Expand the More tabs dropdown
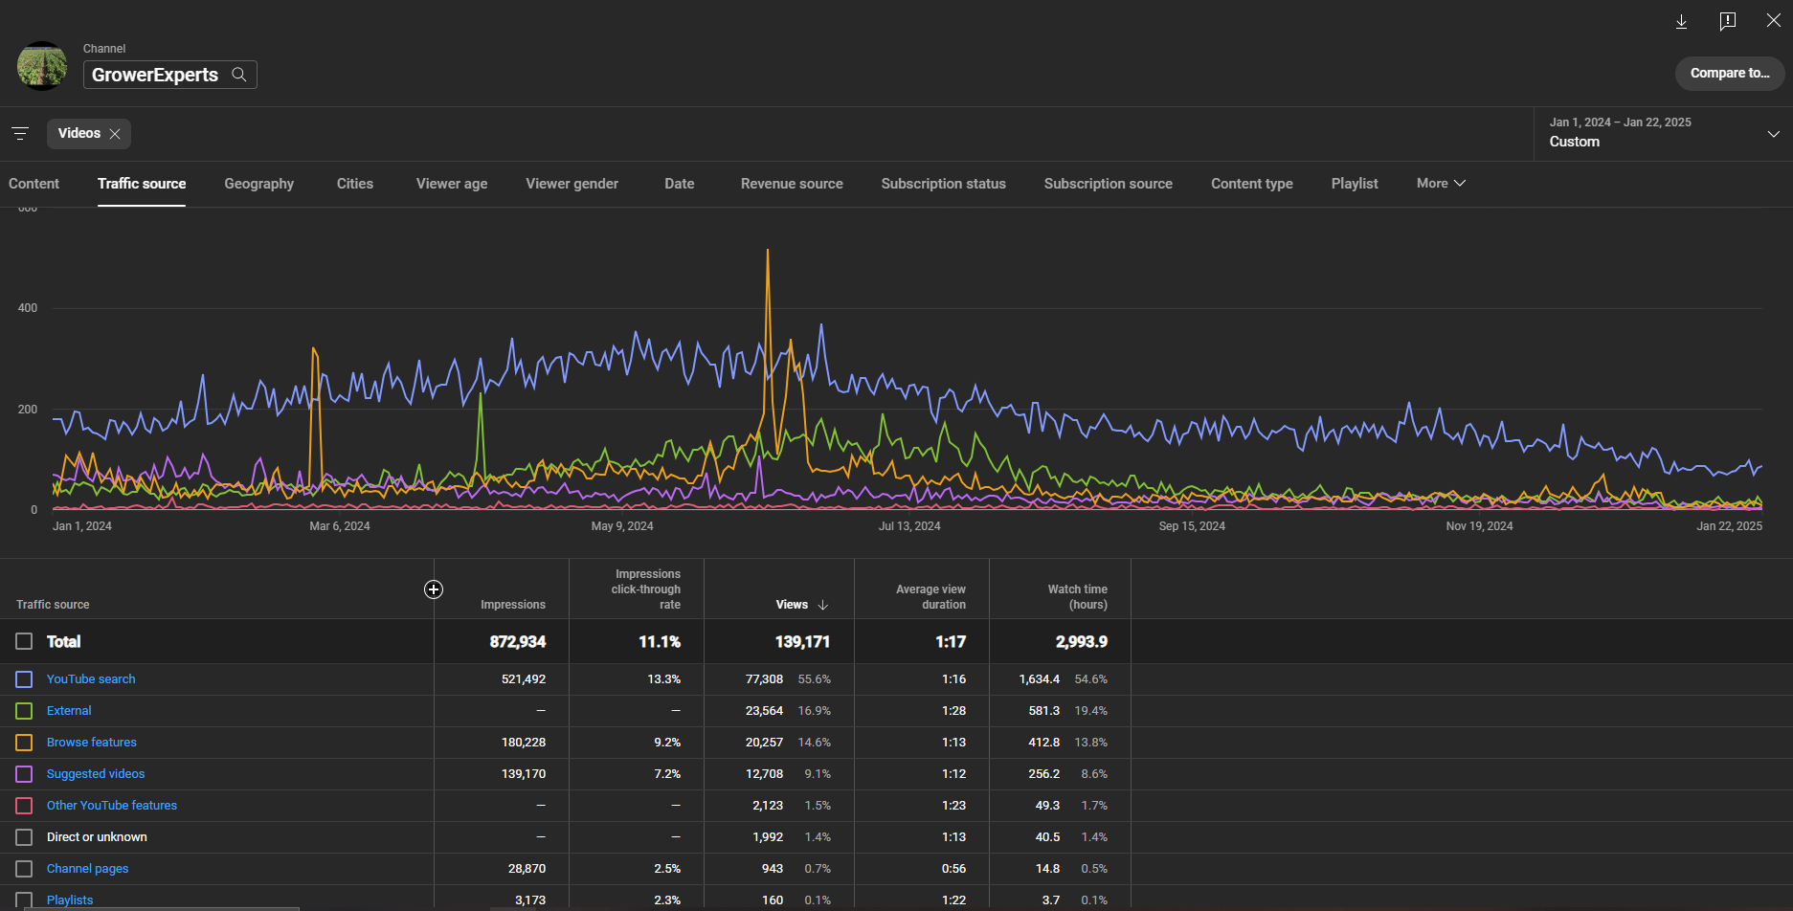1793x911 pixels. point(1441,183)
